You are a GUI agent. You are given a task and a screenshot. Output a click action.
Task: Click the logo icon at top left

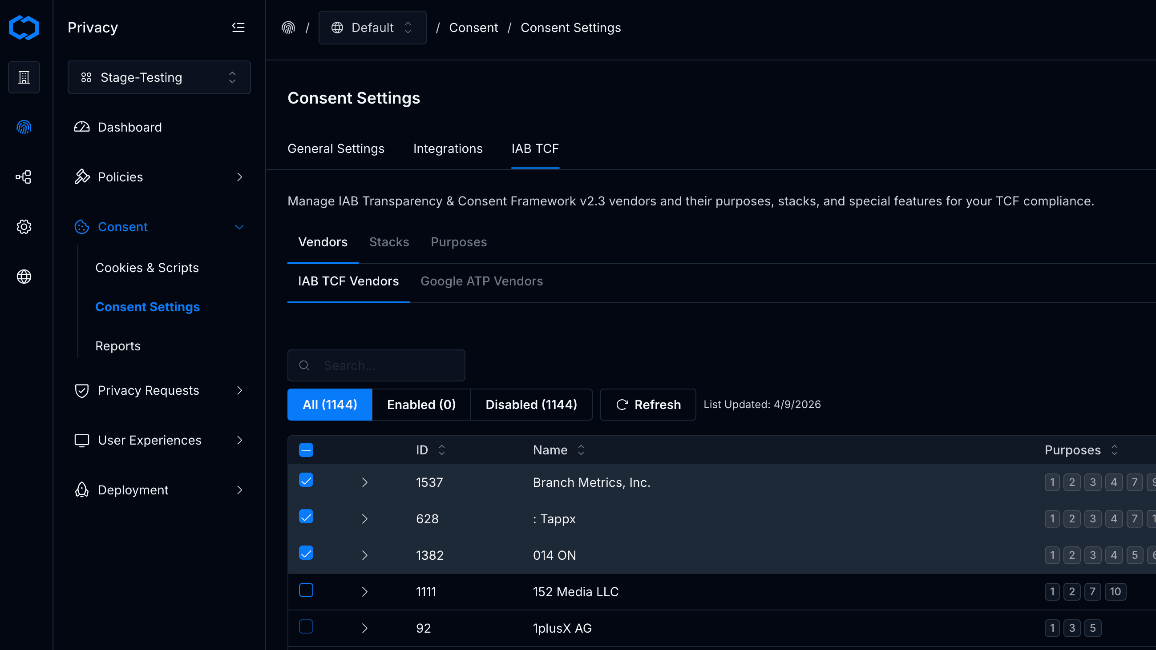(24, 28)
